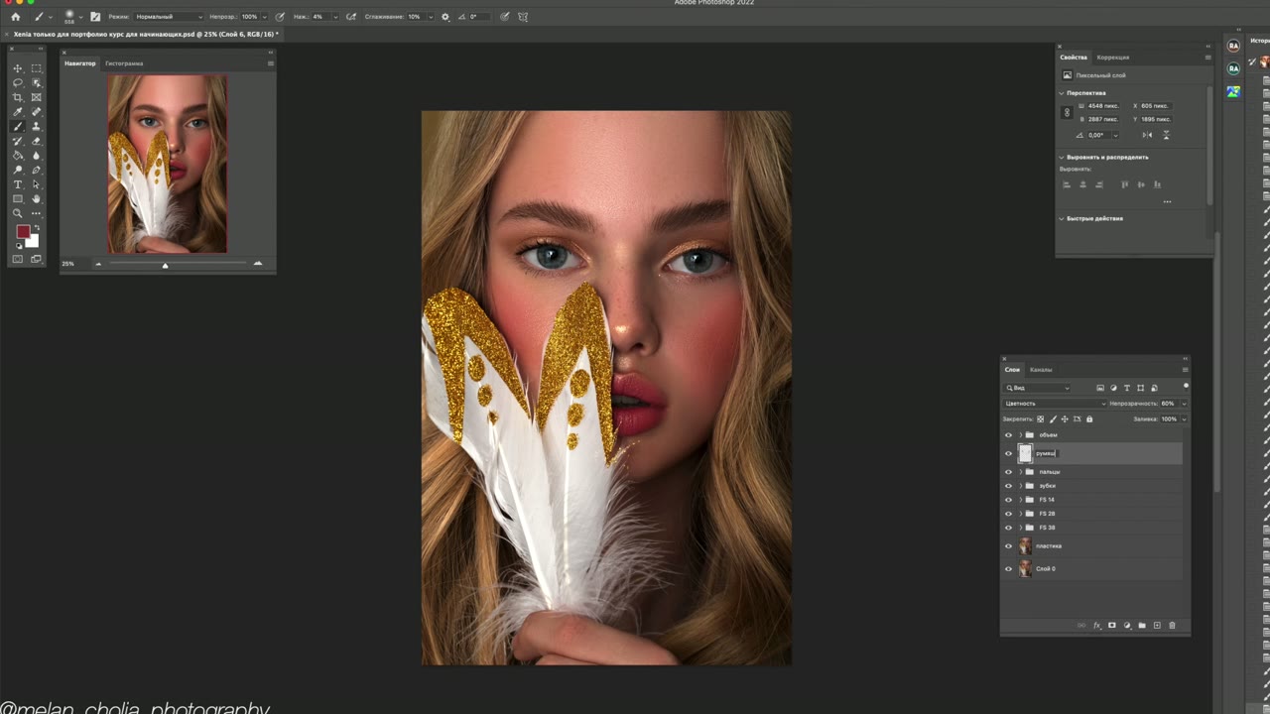This screenshot has height=714, width=1270.
Task: Hide the объем layer group
Action: click(1009, 435)
